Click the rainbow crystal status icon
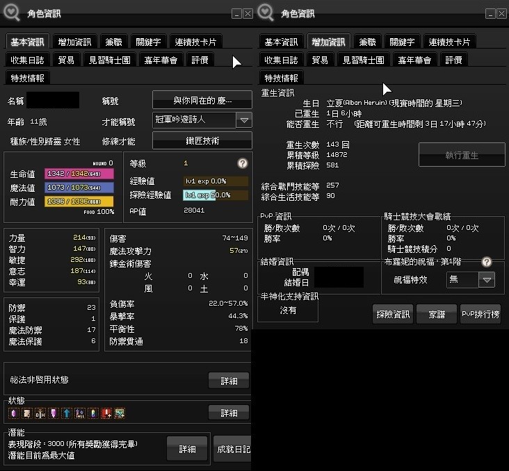 pos(93,413)
